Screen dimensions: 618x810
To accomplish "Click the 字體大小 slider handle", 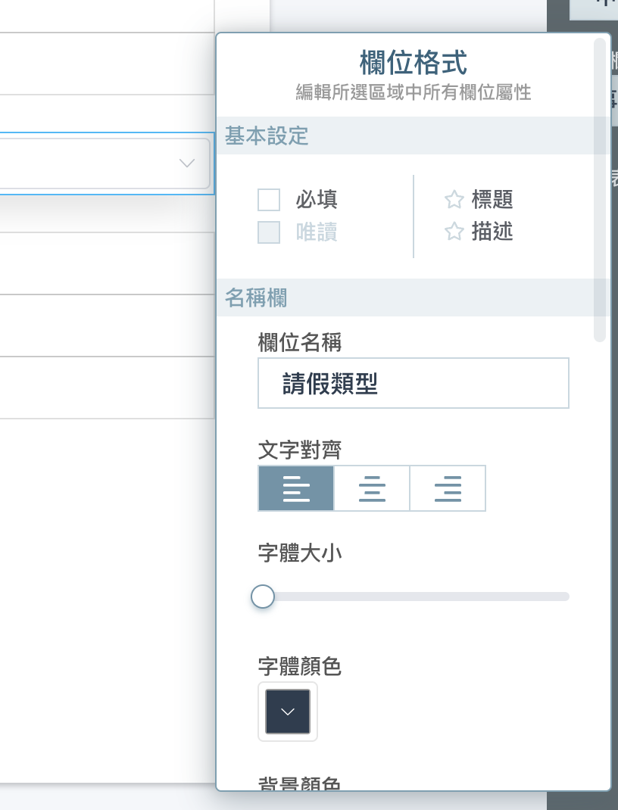I will pos(263,597).
